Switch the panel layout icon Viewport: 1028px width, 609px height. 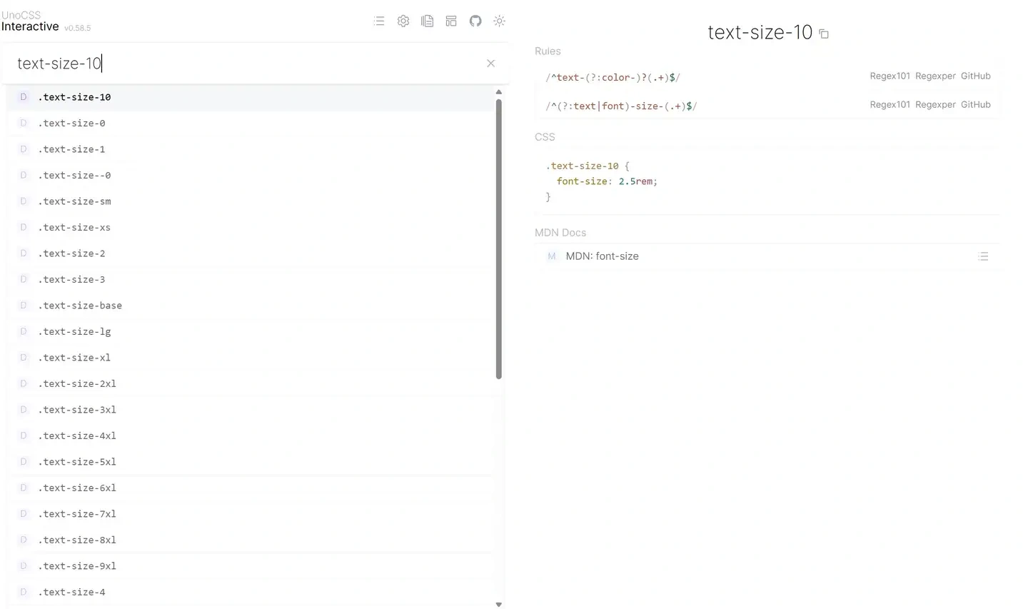coord(451,21)
